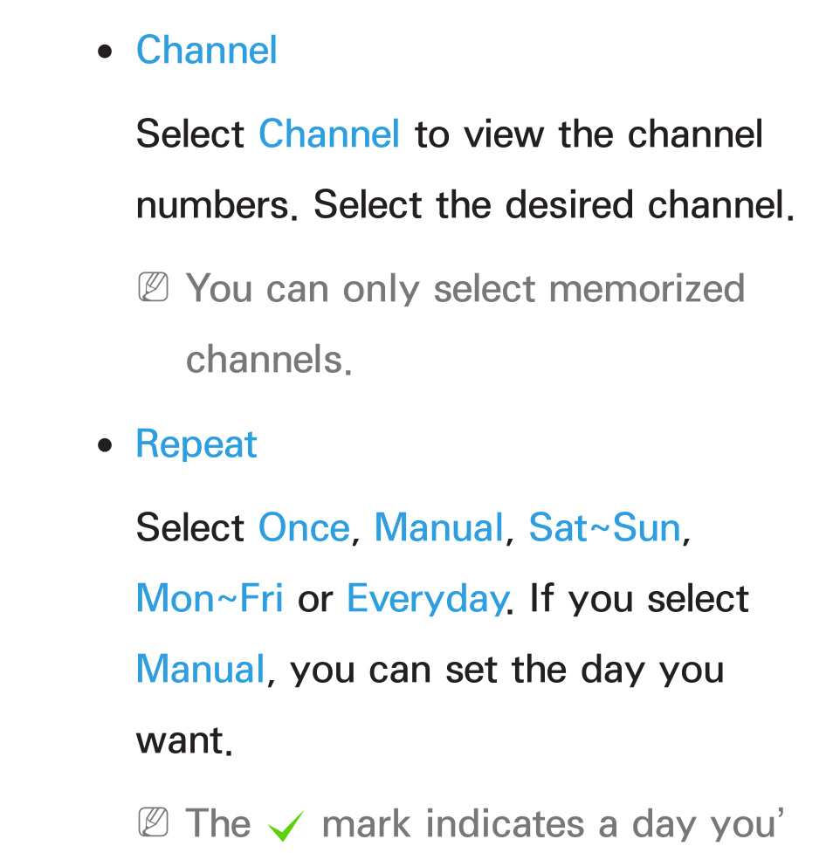Pick the Everyday option text
Viewport: 833px width, 853px height.
click(427, 600)
